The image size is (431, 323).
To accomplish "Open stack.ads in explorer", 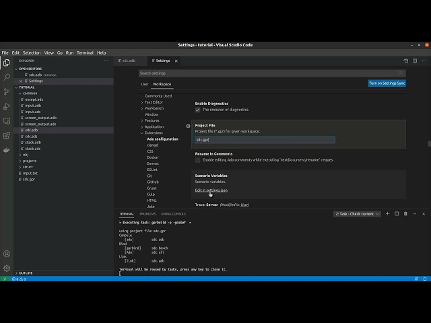I will pos(33,149).
